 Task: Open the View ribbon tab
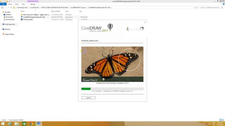pos(23,4)
